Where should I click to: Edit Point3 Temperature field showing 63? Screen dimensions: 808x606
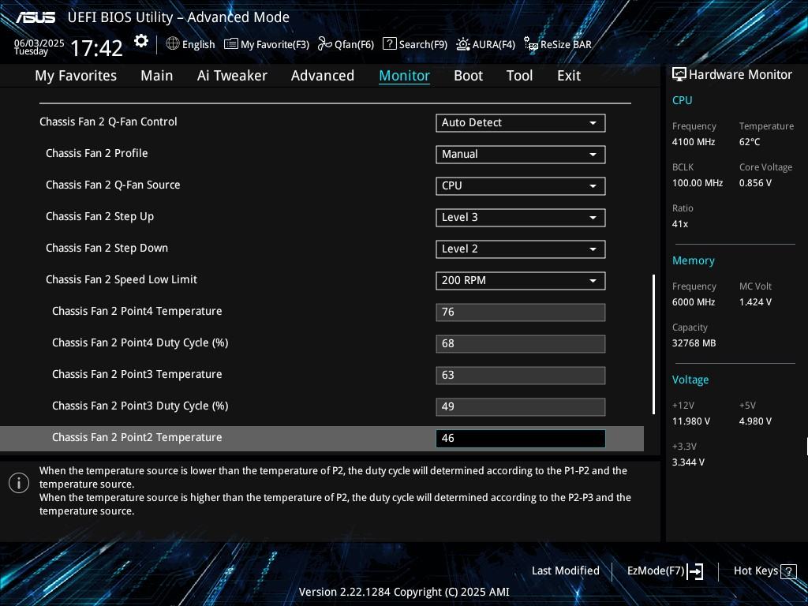pos(521,375)
